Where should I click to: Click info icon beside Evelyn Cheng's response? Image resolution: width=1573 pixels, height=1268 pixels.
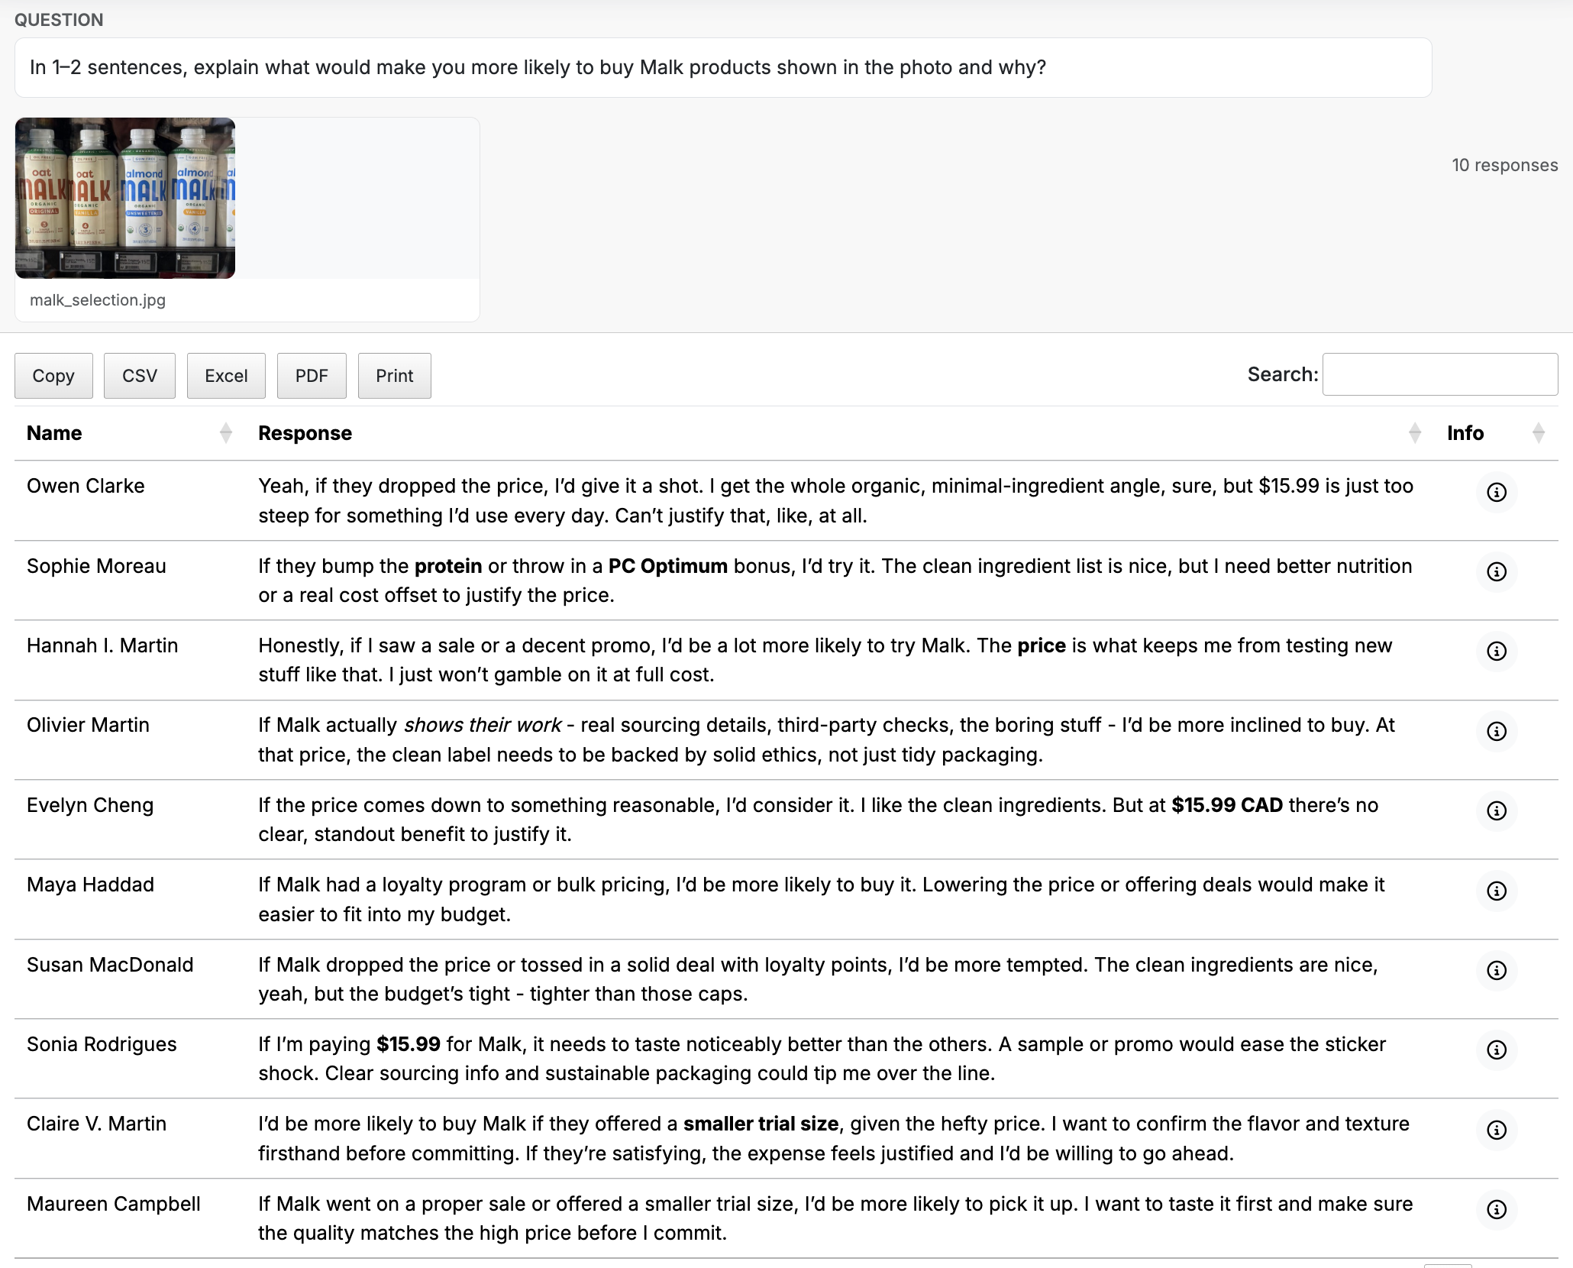point(1496,810)
